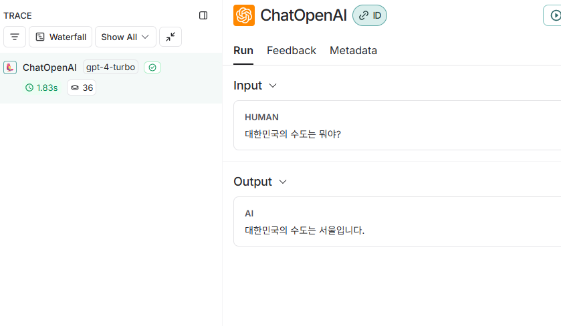Open the Show All dropdown

pyautogui.click(x=126, y=37)
